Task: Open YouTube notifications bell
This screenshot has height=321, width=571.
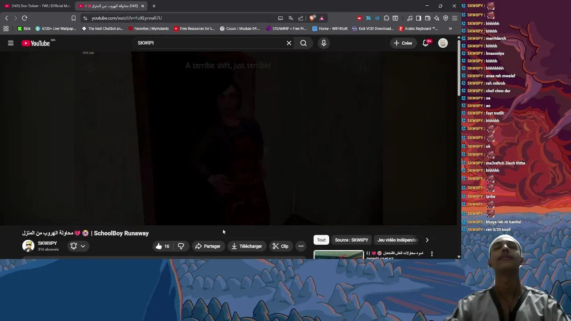Action: (x=426, y=43)
